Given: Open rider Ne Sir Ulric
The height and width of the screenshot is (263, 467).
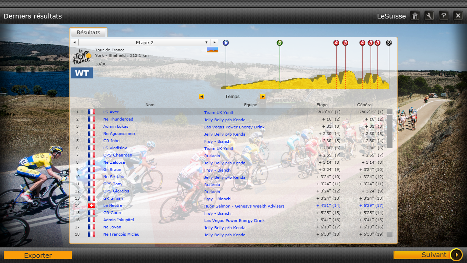Looking at the screenshot, I should (x=114, y=177).
